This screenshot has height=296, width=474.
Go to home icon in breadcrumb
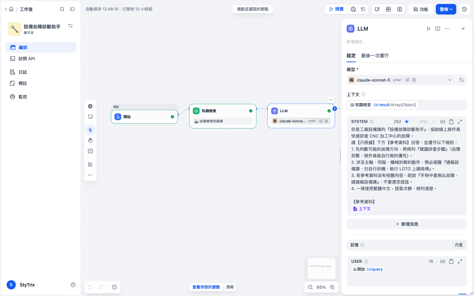point(11,9)
